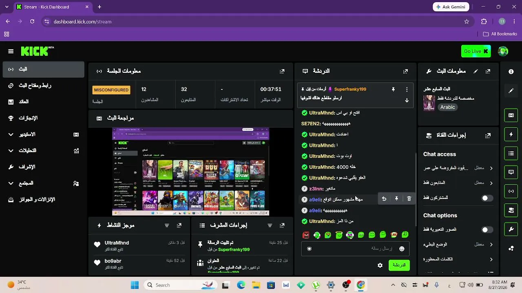Screen dimensions: 522x293
Task: Delete a9eli's hovered chat message
Action: click(409, 199)
